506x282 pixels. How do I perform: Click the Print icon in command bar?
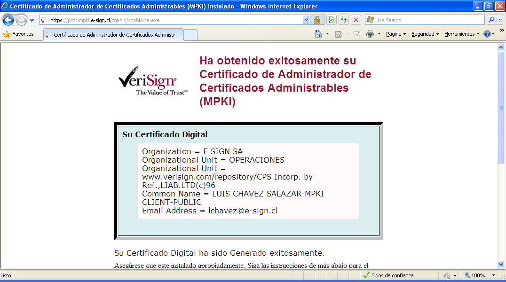(x=370, y=34)
